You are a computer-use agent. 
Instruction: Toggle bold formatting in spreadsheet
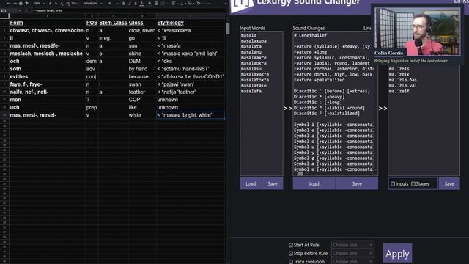coord(124,4)
